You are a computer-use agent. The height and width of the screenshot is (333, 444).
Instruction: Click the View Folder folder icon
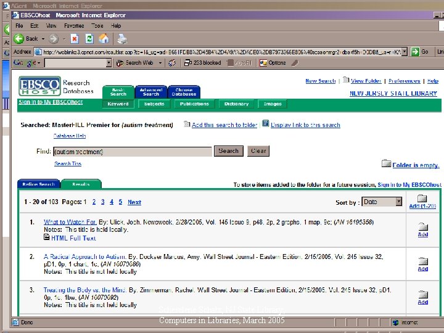pos(346,80)
